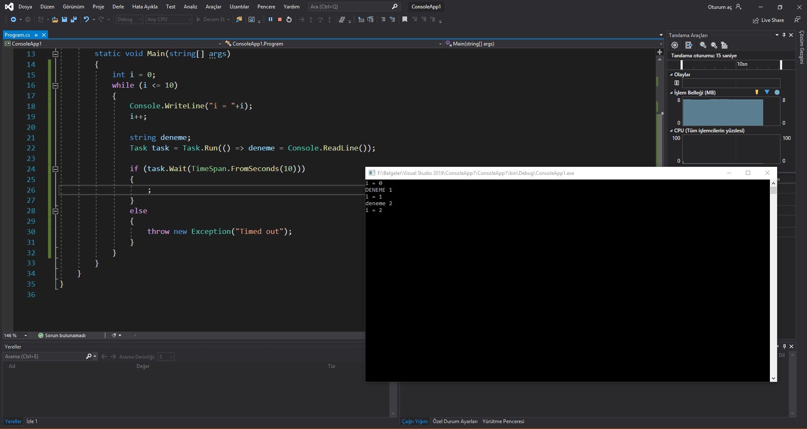Open Diagnostic Tools settings gear
The height and width of the screenshot is (429, 807).
675,45
